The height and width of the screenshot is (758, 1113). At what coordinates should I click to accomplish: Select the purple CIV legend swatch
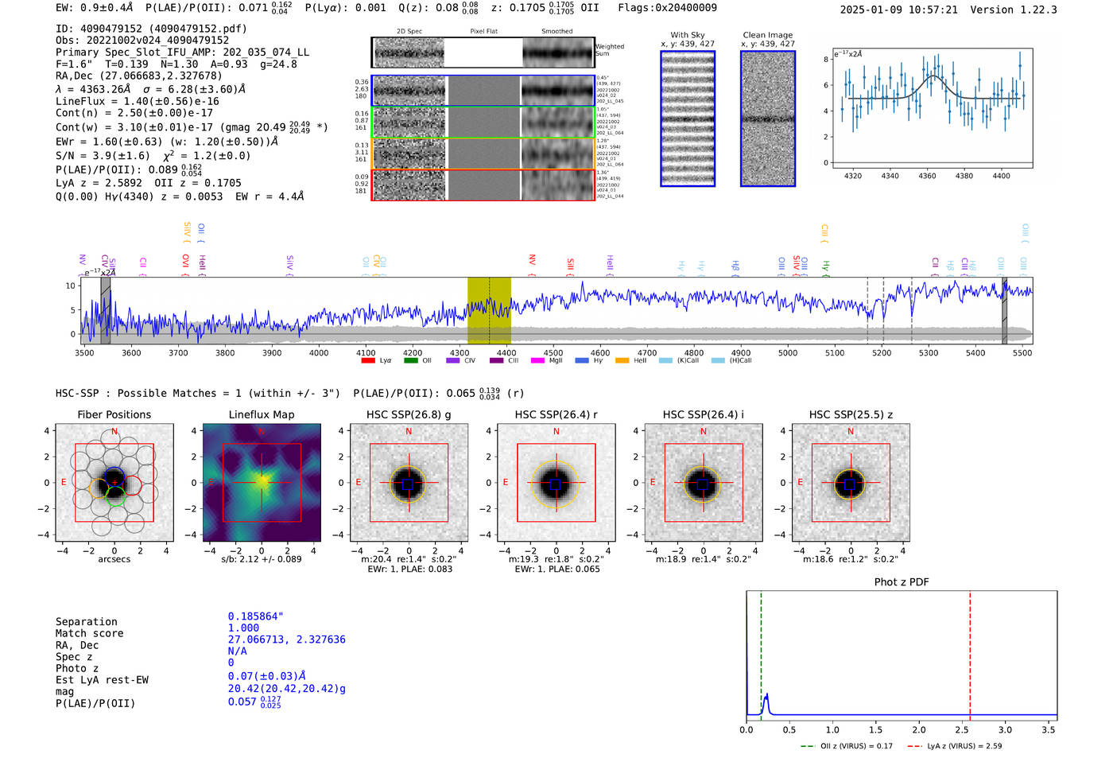point(453,360)
